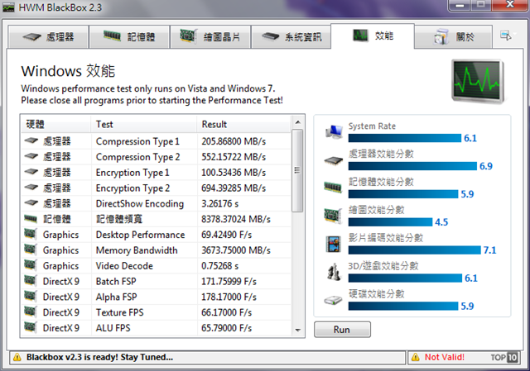Viewport: 530px width, 371px height.
Task: Click the chip icon in Compression Type 2 row
Action: (x=31, y=156)
